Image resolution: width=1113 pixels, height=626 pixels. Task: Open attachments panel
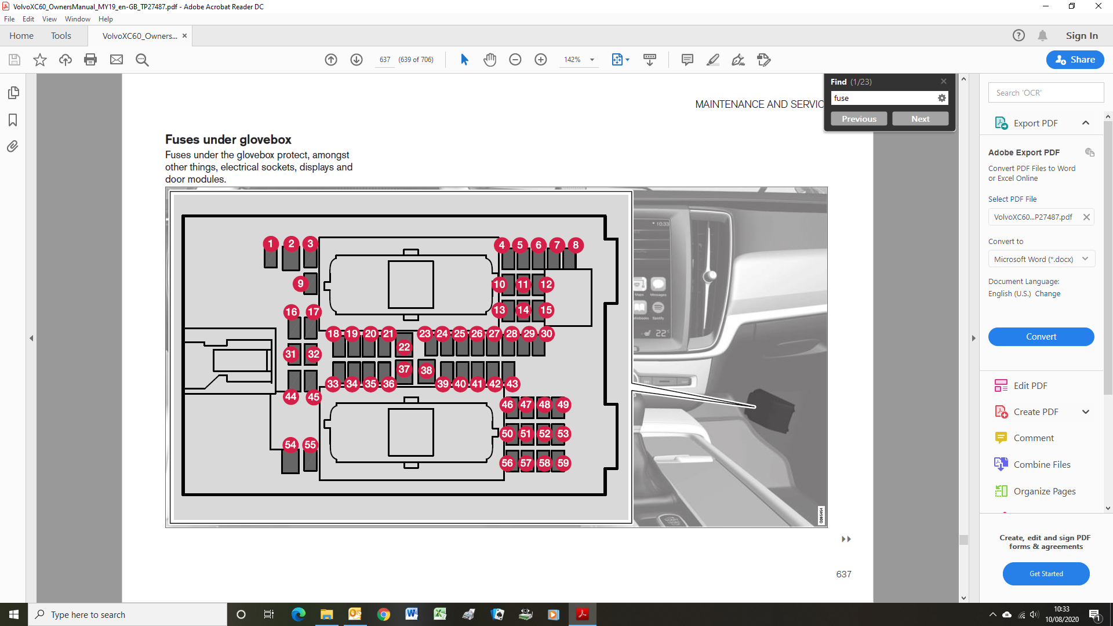click(x=13, y=146)
